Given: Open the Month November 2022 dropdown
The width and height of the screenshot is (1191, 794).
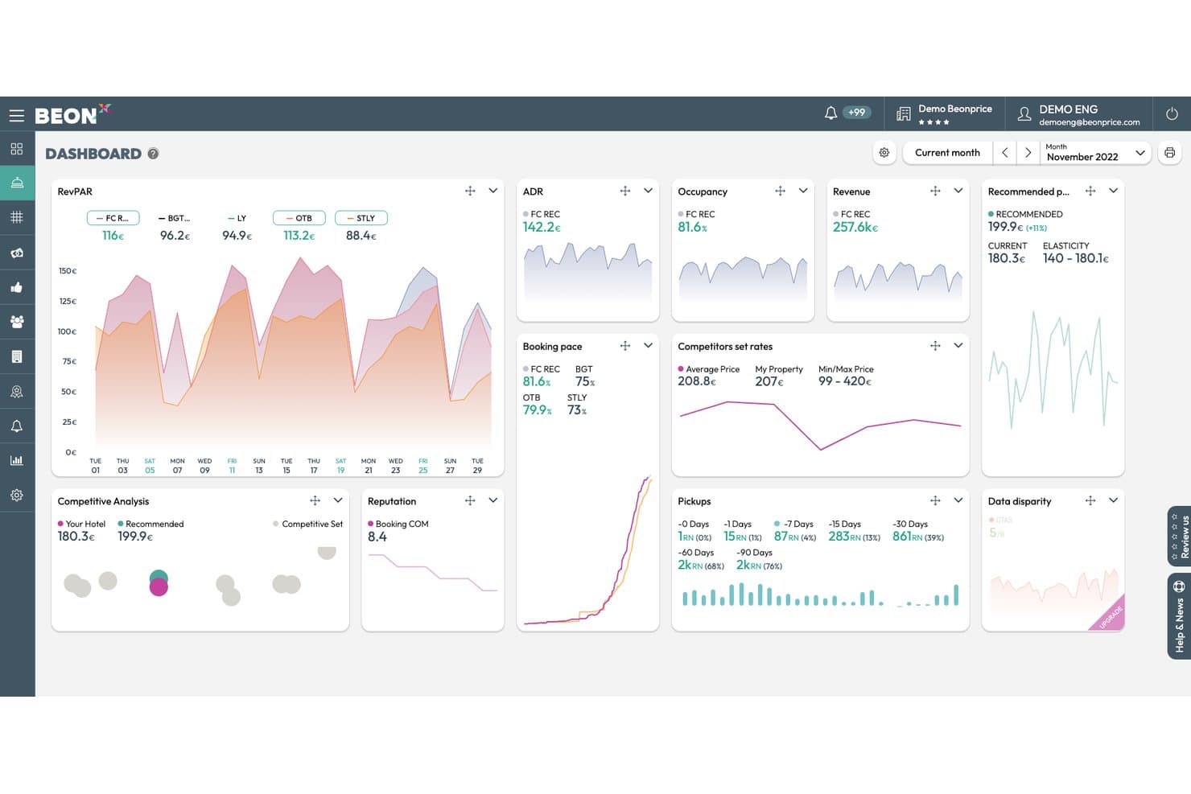Looking at the screenshot, I should 1095,152.
